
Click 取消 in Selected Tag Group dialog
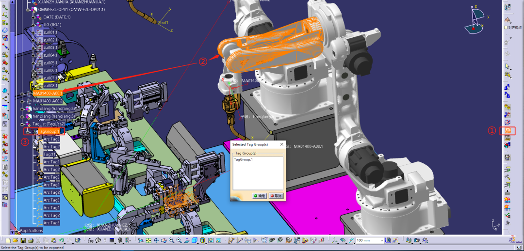[x=276, y=196]
